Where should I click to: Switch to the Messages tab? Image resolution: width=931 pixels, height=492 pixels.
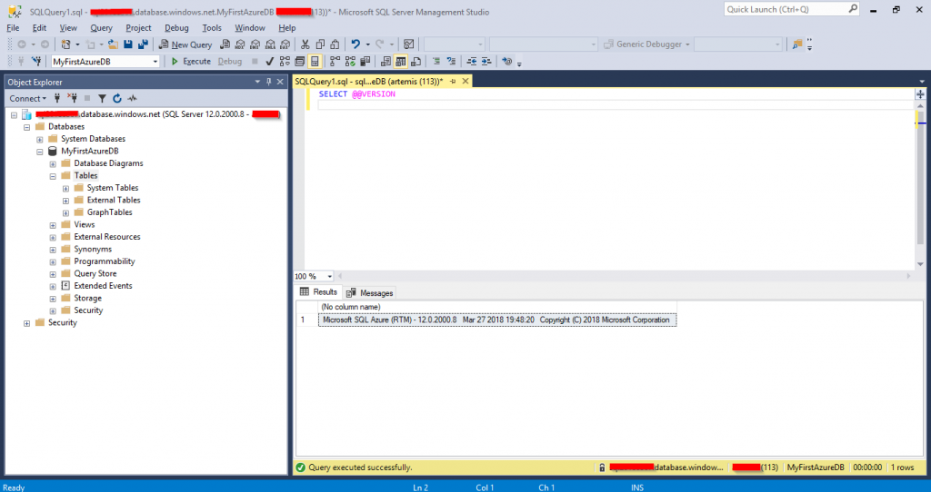(369, 293)
